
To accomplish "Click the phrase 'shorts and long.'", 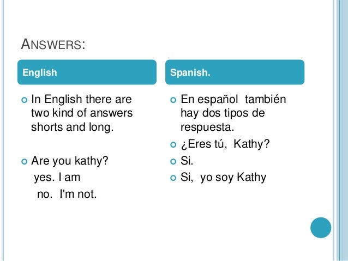I will 73,128.
